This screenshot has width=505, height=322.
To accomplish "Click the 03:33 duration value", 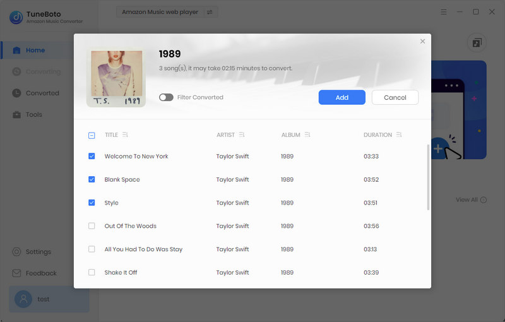I will point(371,156).
